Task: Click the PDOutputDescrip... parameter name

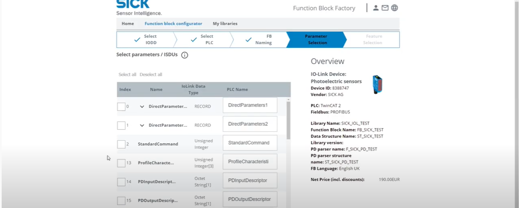Action: tap(158, 201)
